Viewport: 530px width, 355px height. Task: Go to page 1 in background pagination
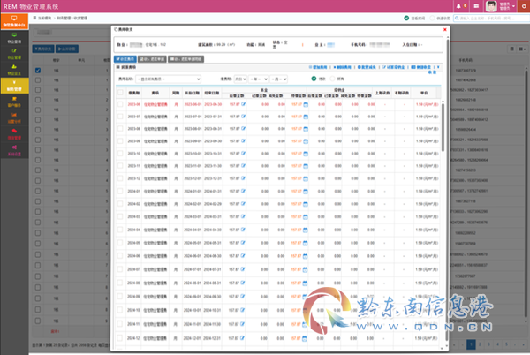click(471, 344)
